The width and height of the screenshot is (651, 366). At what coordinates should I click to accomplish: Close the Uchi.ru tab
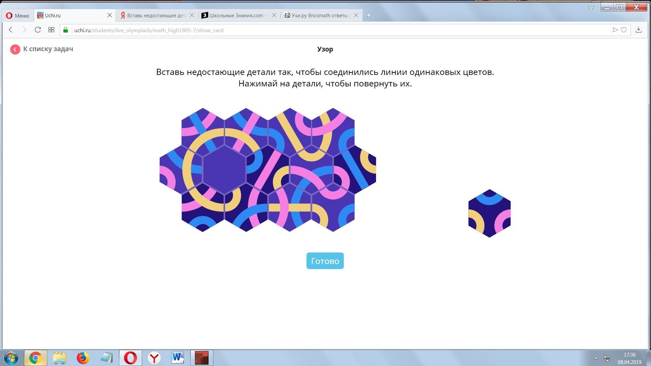pyautogui.click(x=110, y=15)
